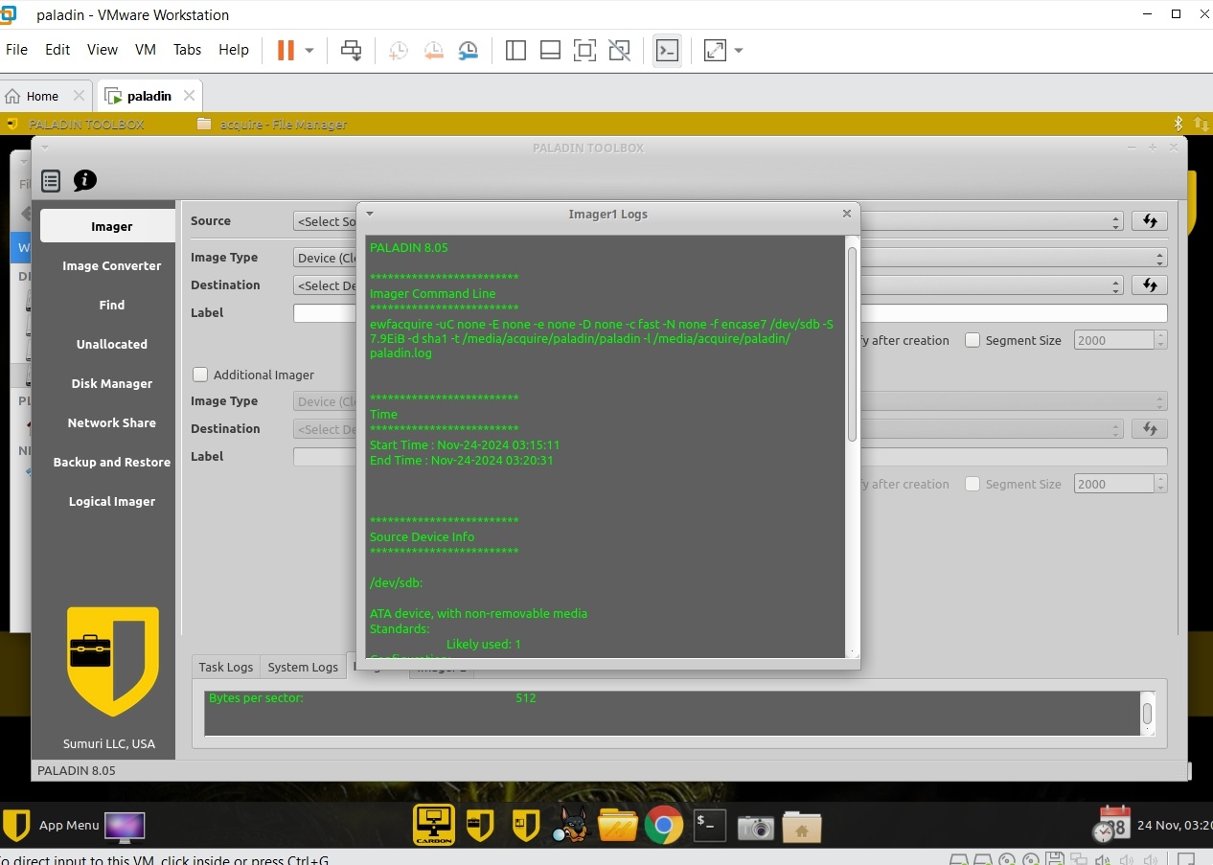Open the PALADIN Toolbox window menu arrow

[44, 148]
